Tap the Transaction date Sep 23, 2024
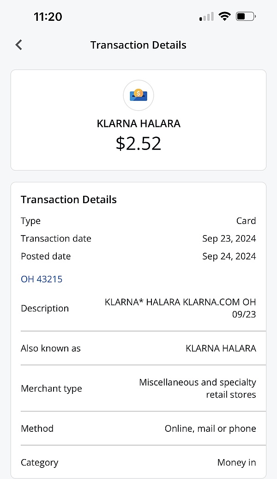Viewport: 277px width, 479px height. (229, 239)
